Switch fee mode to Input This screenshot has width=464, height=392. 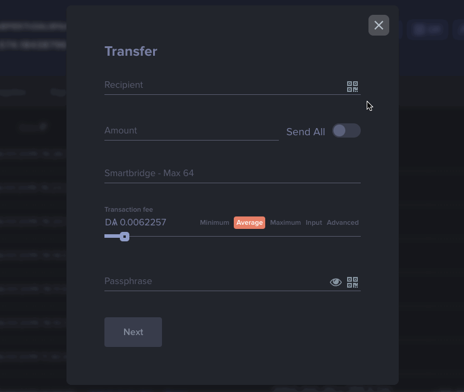coord(314,222)
